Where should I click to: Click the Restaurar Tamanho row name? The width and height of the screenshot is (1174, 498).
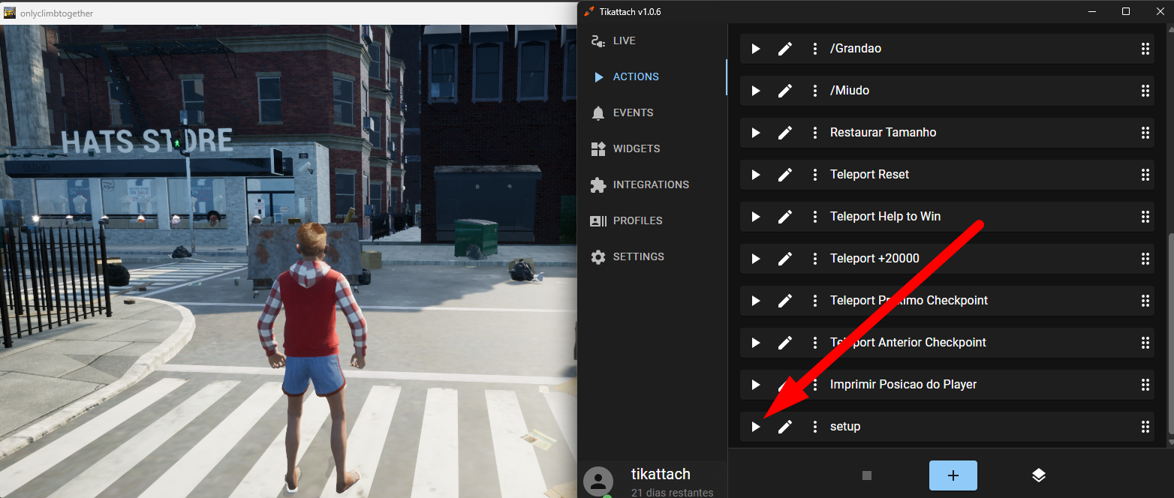click(884, 133)
